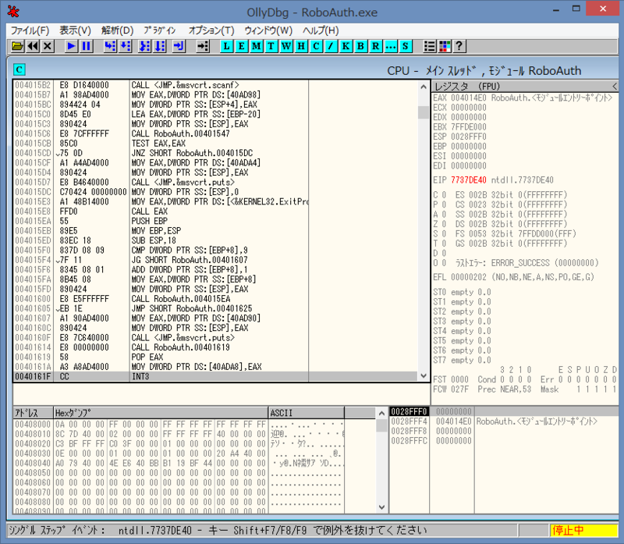The width and height of the screenshot is (624, 544).
Task: Restart the program with the rewind icon
Action: point(33,46)
